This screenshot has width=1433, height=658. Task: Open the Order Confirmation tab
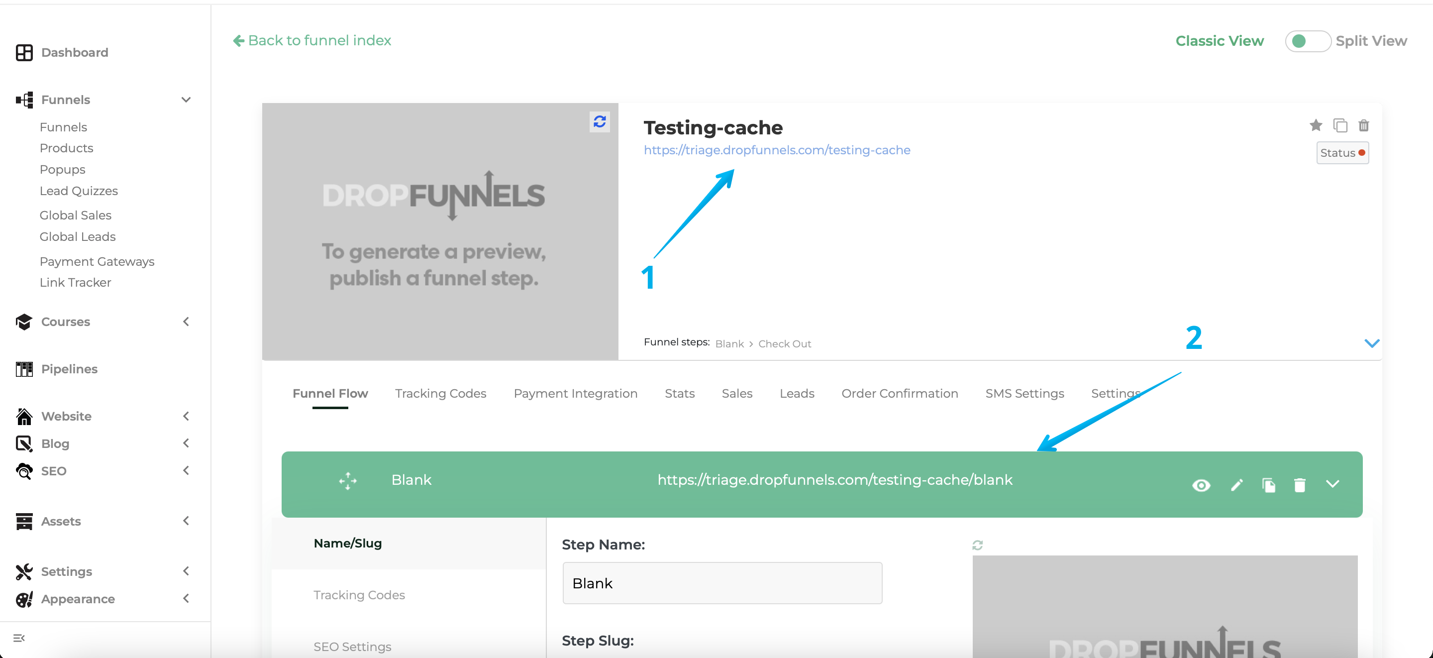900,394
